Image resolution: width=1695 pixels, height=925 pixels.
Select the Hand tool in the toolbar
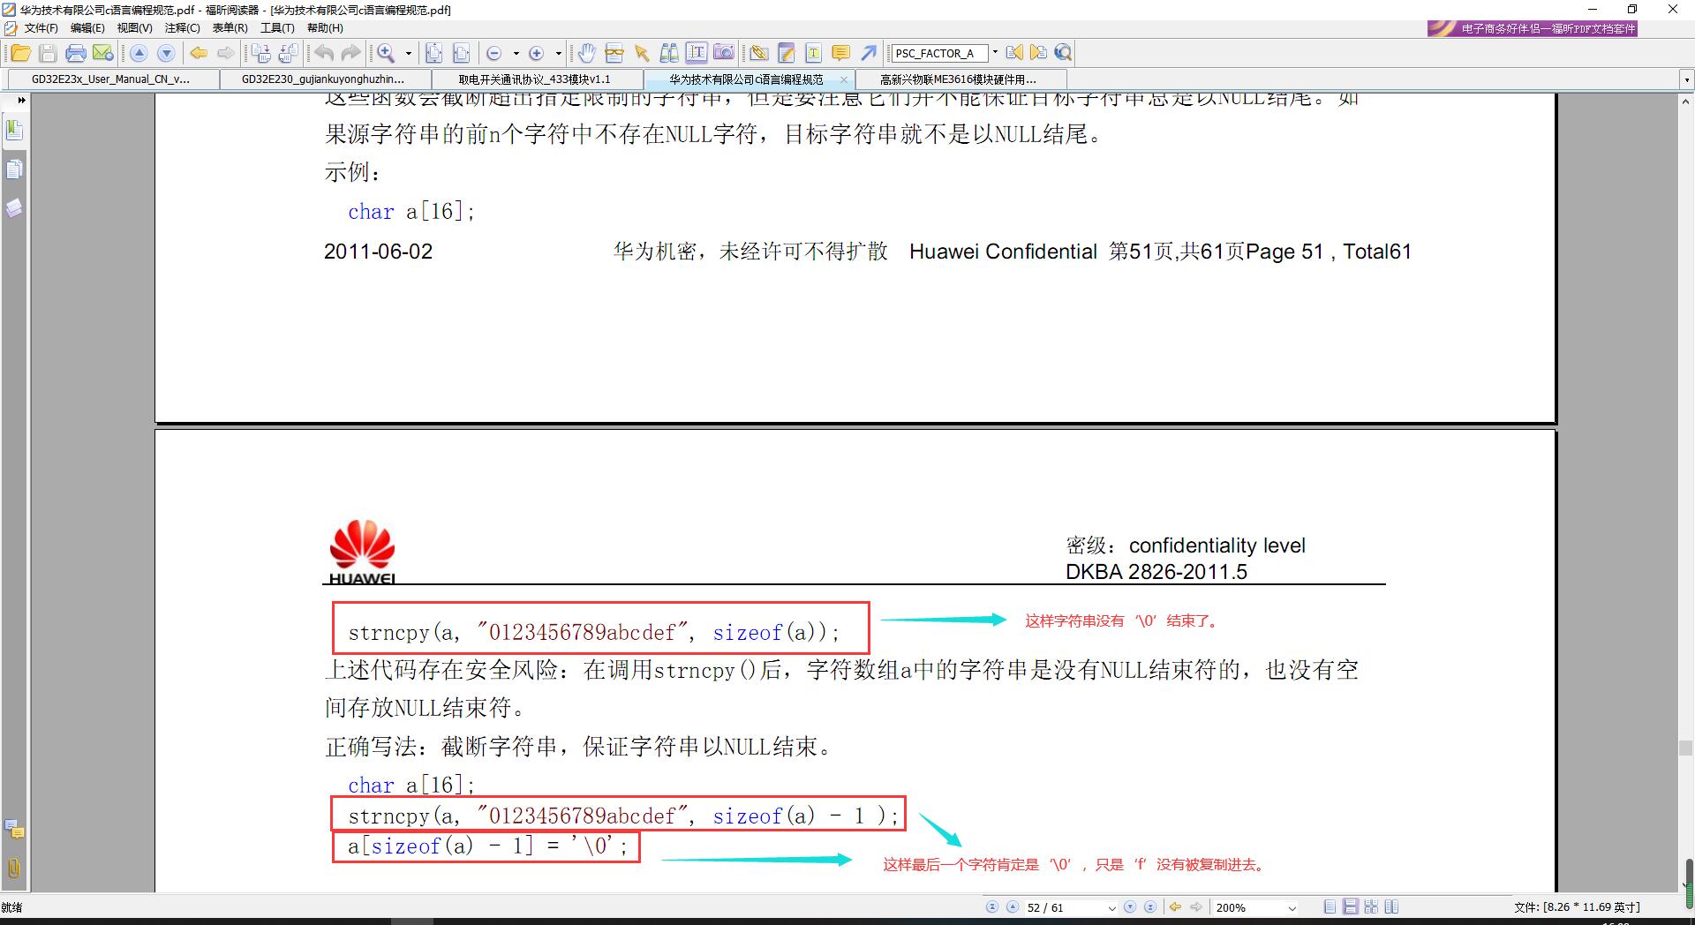(588, 53)
